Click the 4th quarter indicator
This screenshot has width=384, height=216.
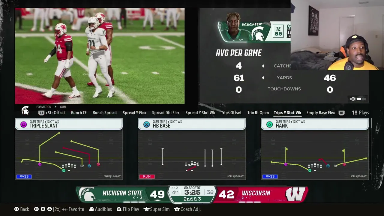(175, 192)
